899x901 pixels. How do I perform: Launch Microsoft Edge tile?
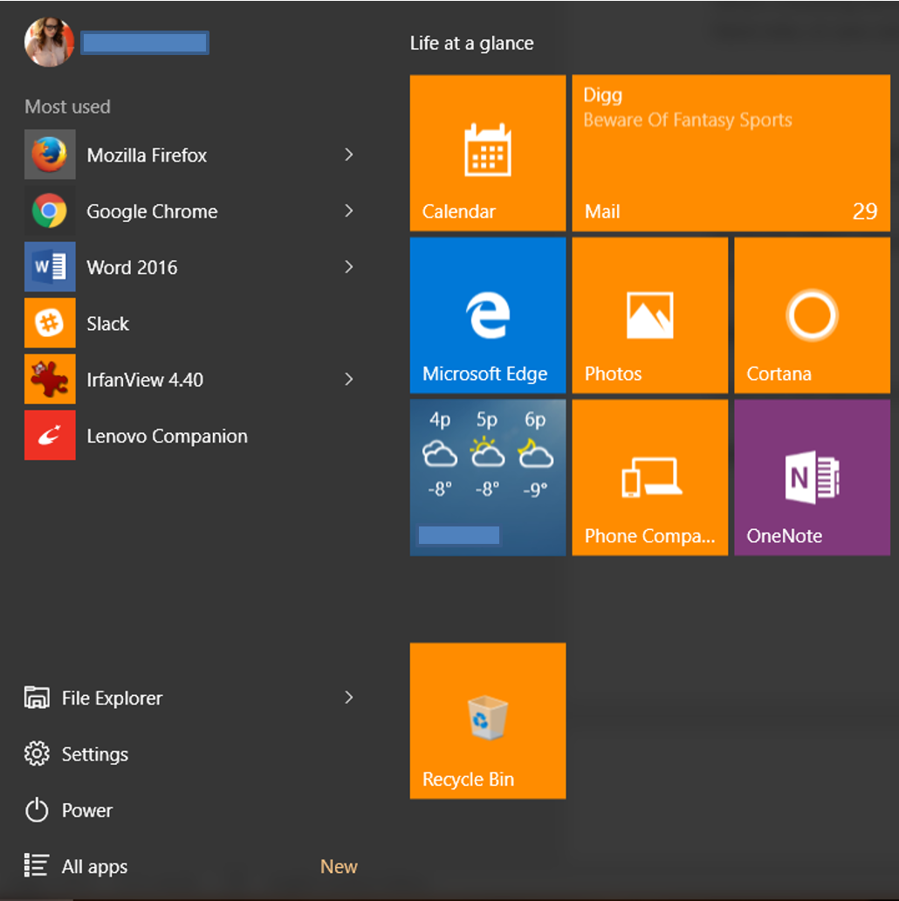tap(487, 315)
